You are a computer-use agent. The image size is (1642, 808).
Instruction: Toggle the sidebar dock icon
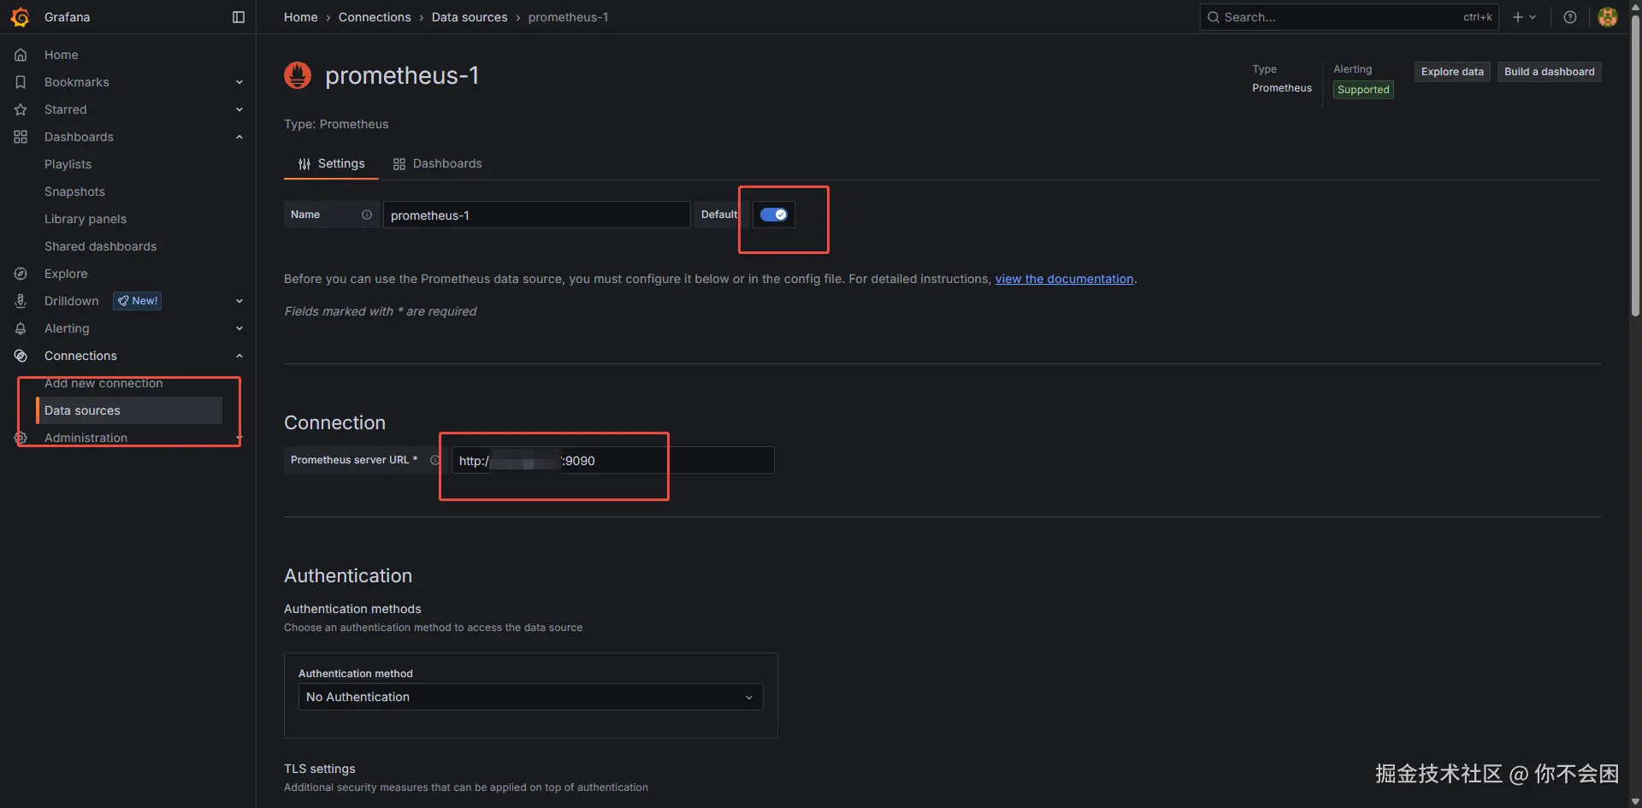click(x=239, y=17)
